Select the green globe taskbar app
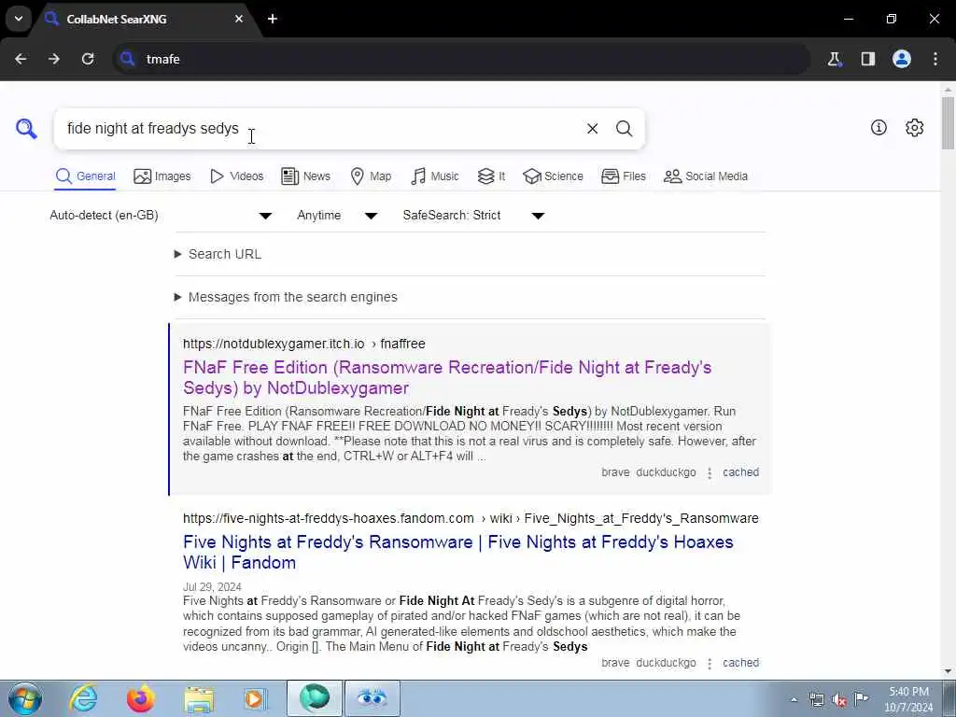Image resolution: width=956 pixels, height=717 pixels. point(315,698)
